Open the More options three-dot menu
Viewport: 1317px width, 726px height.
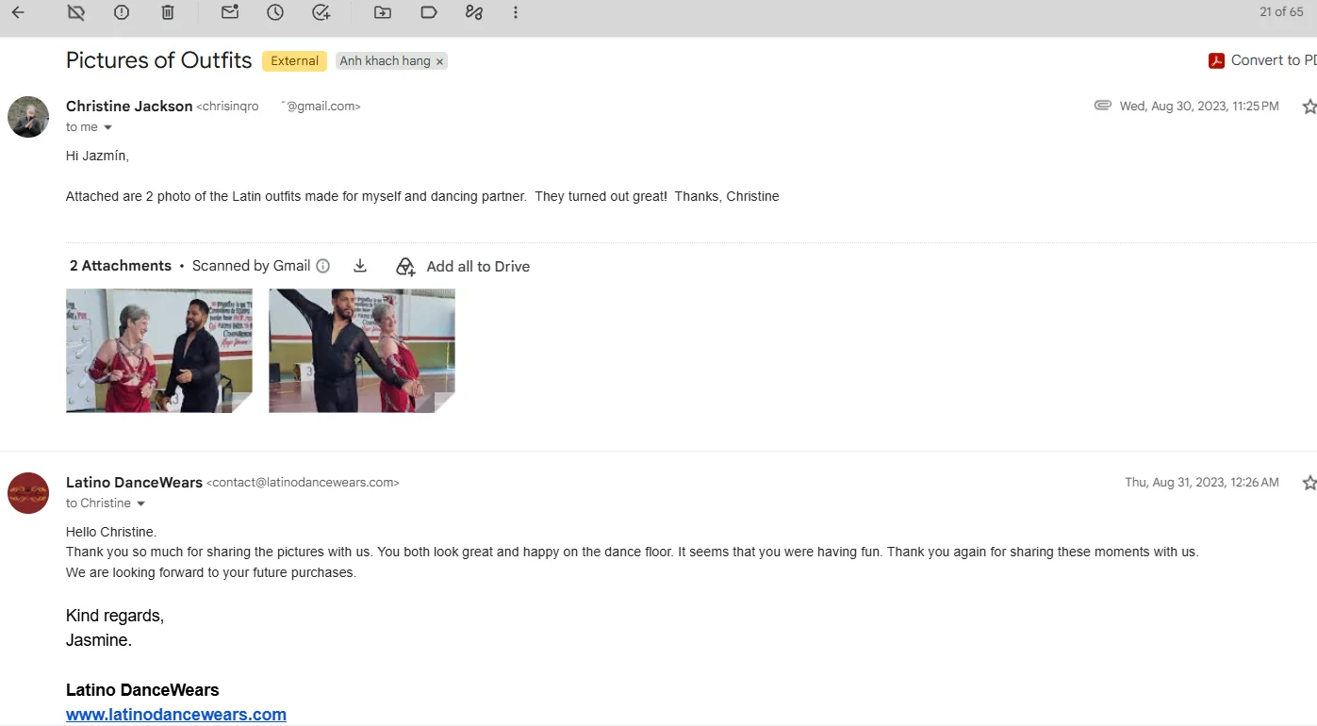pos(516,12)
